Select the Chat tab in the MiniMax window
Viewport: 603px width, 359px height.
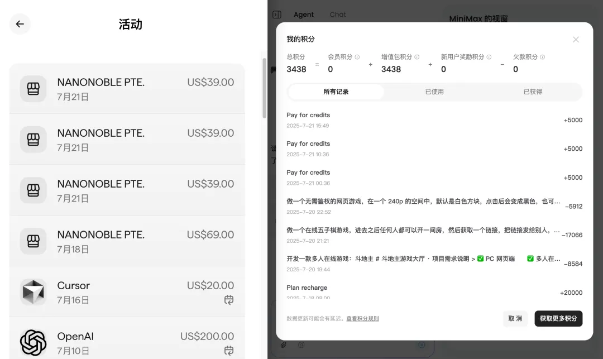tap(338, 15)
